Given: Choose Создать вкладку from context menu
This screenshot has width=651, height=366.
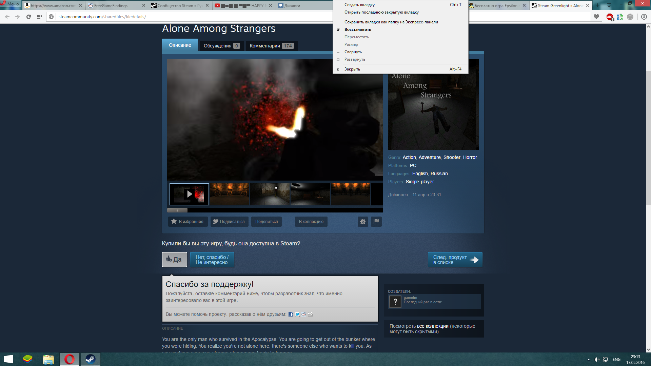Looking at the screenshot, I should coord(400,5).
